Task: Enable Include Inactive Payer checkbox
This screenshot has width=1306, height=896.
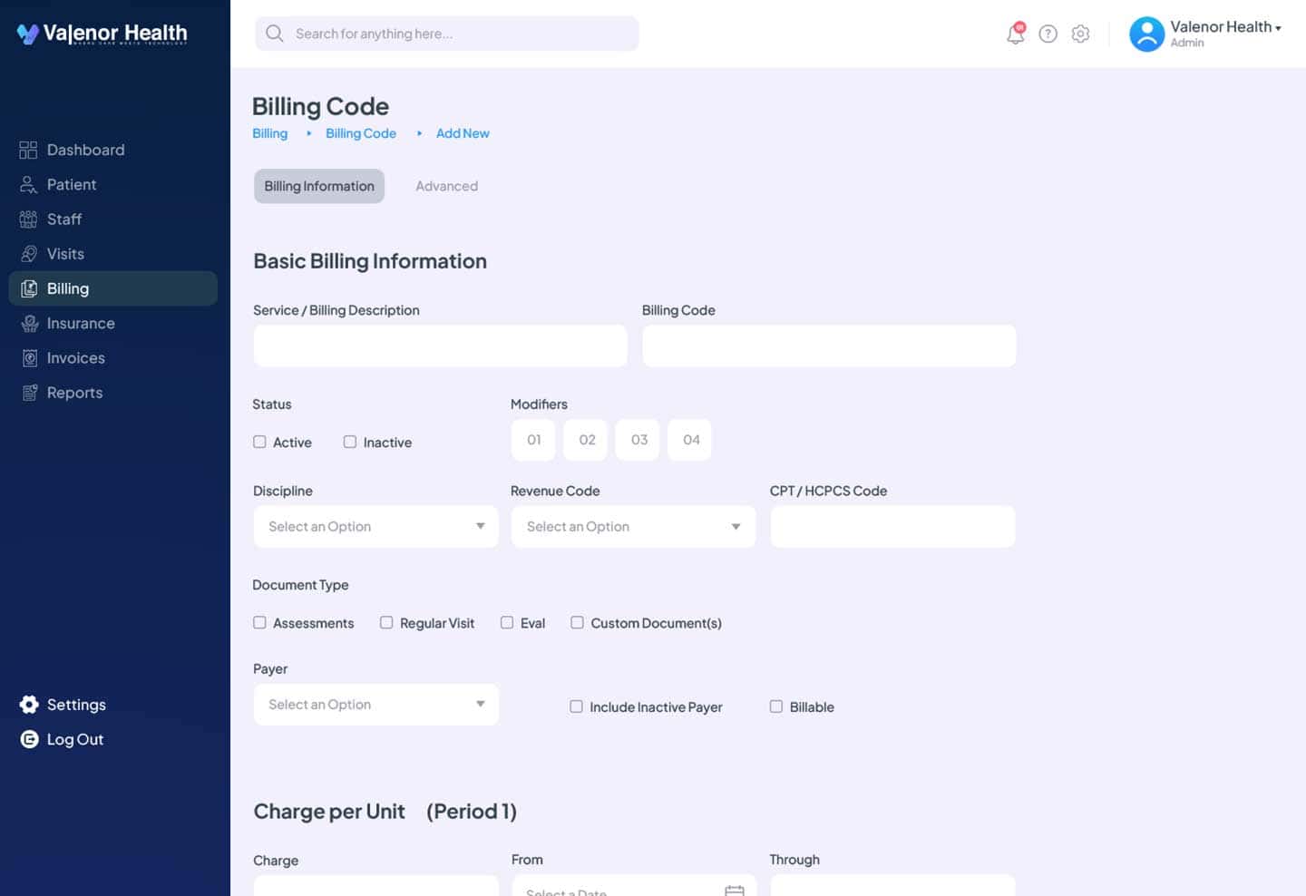Action: click(576, 706)
